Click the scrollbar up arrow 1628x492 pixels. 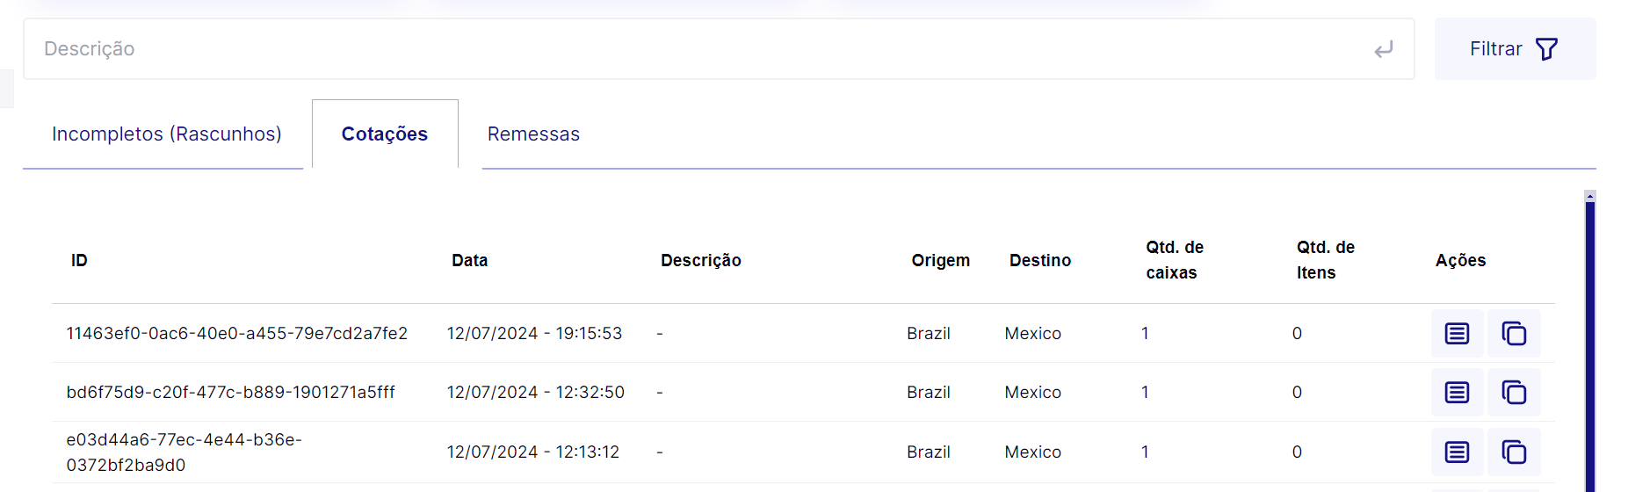pos(1589,196)
